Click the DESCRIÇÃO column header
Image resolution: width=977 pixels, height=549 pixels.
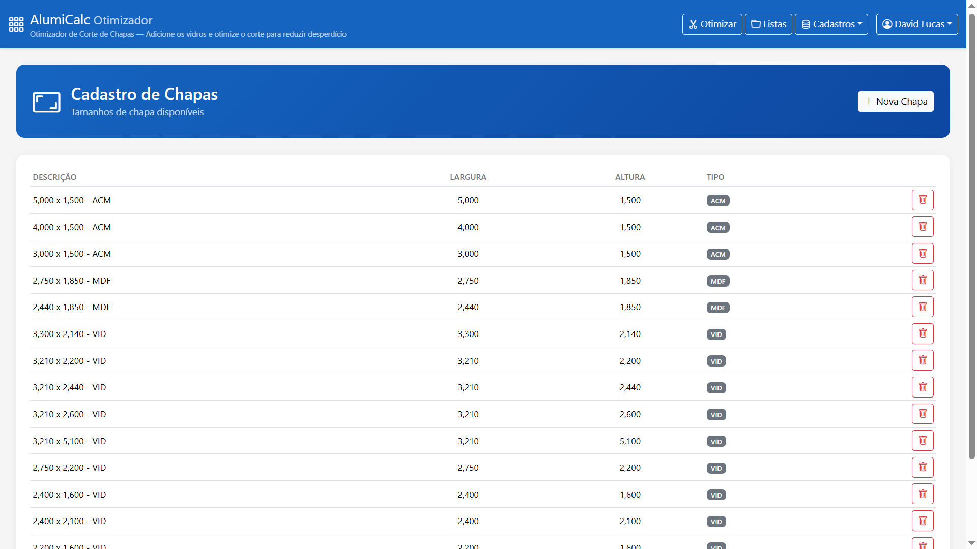tap(54, 177)
